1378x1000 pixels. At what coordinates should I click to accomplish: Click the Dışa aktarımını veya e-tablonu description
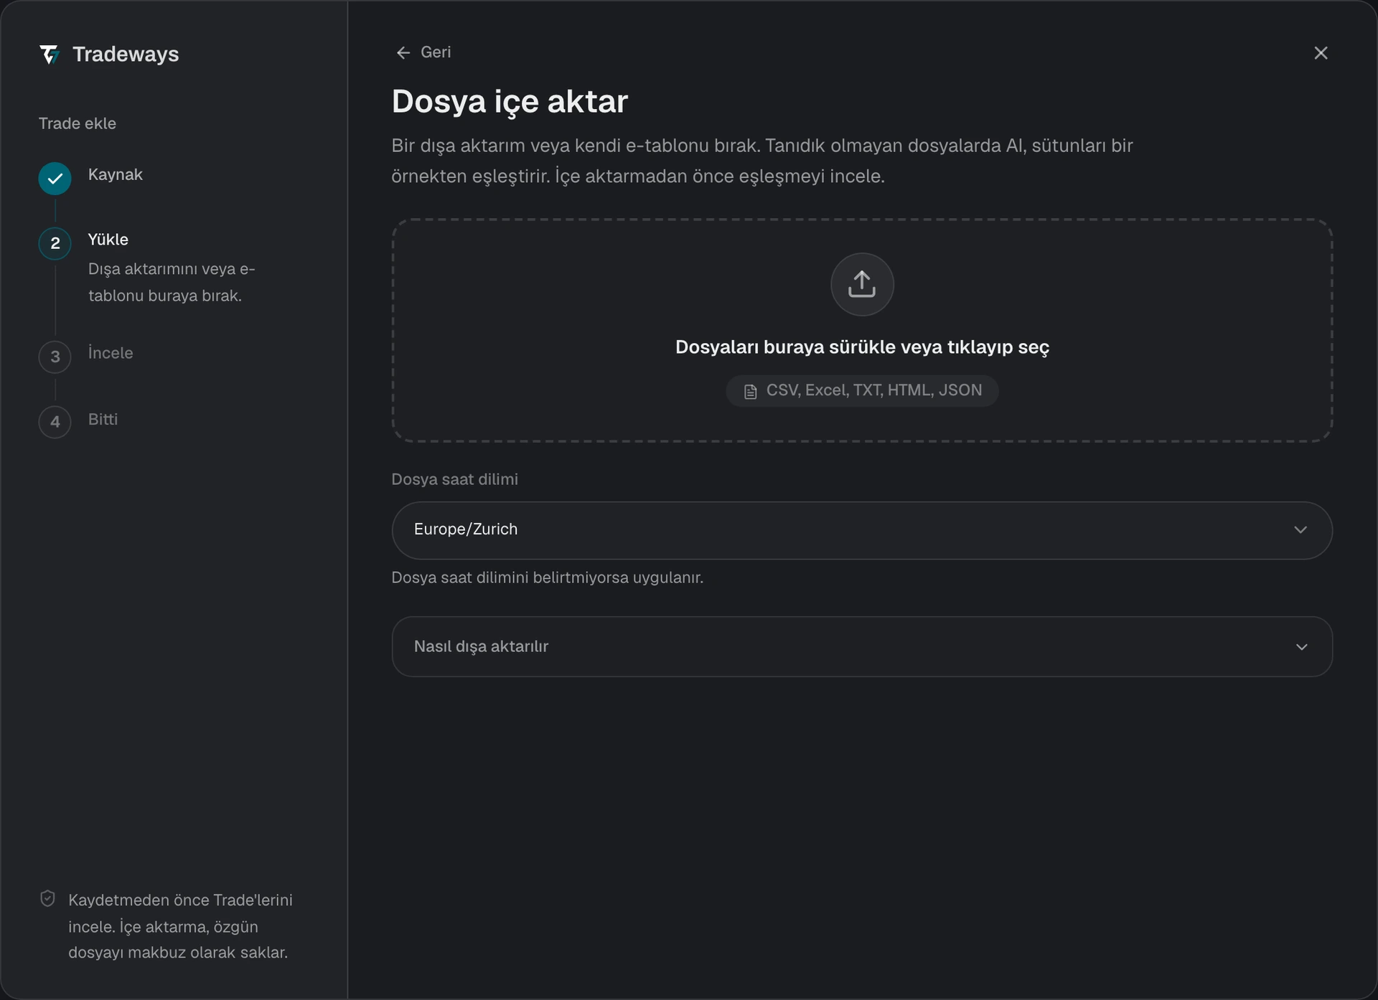pyautogui.click(x=172, y=282)
